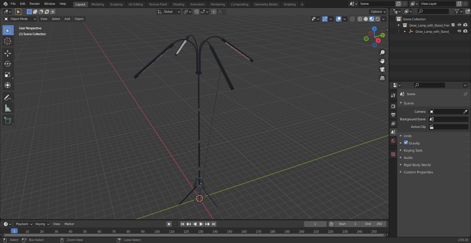Screen dimensions: 471x243
Task: Switch to rendered viewport shading
Action: (378, 19)
